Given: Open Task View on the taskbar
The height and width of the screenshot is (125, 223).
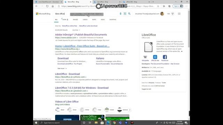Looking at the screenshot, I should tap(90, 123).
